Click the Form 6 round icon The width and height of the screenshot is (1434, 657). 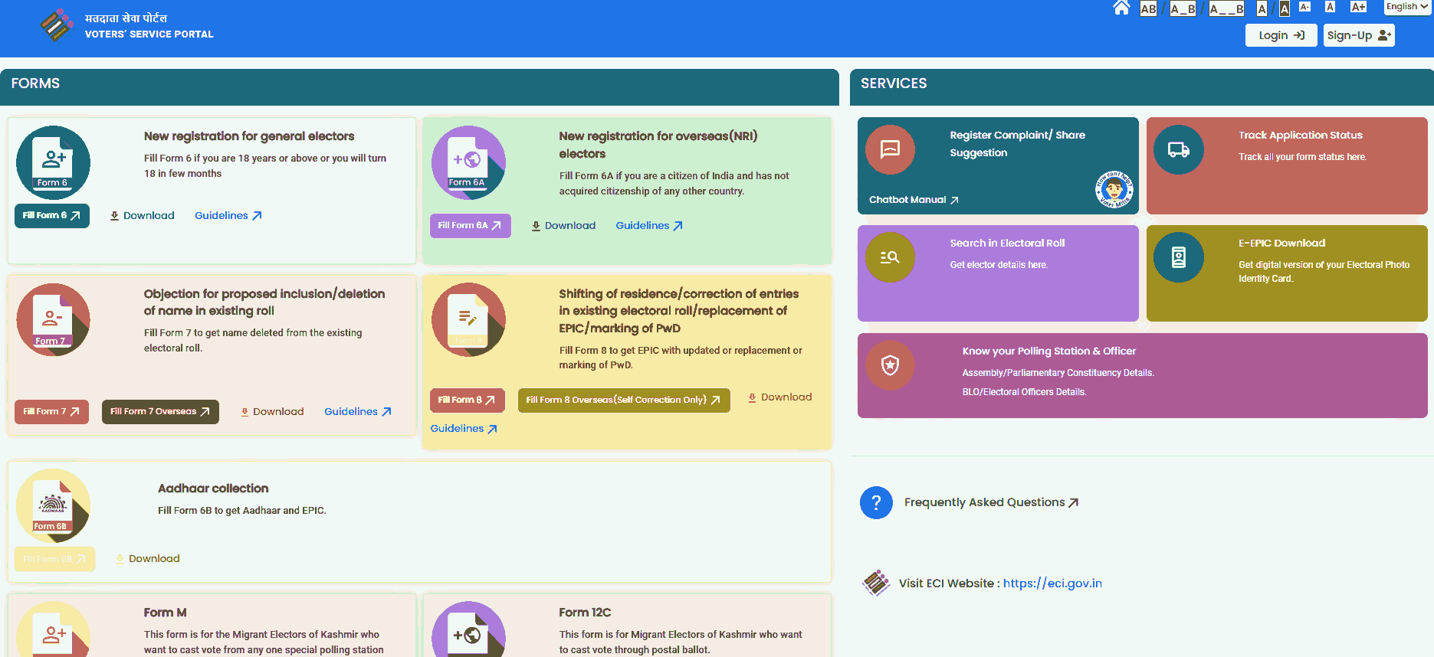[x=53, y=162]
